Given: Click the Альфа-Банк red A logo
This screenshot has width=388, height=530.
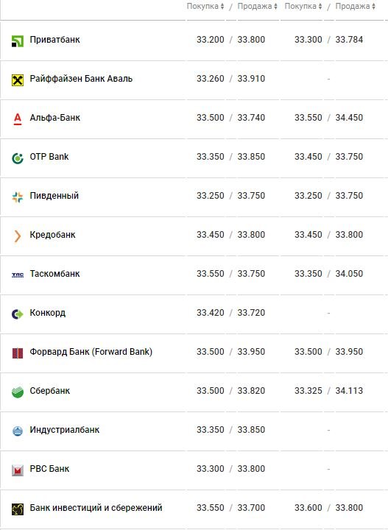Looking at the screenshot, I should tap(18, 119).
